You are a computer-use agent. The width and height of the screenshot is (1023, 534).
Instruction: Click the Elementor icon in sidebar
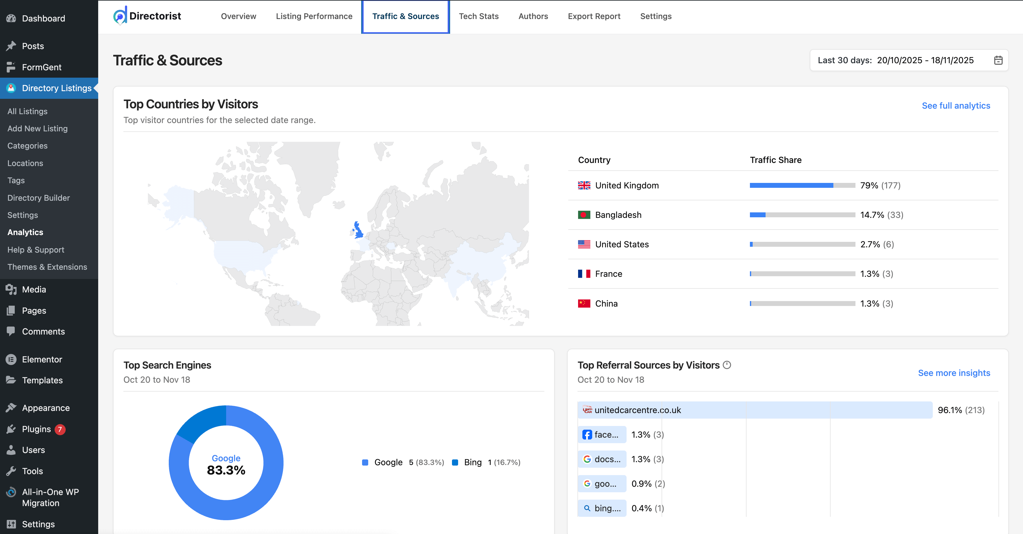11,359
